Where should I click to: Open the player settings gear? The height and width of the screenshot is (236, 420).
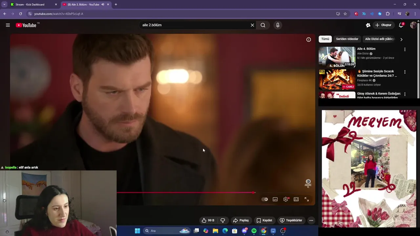[286, 199]
